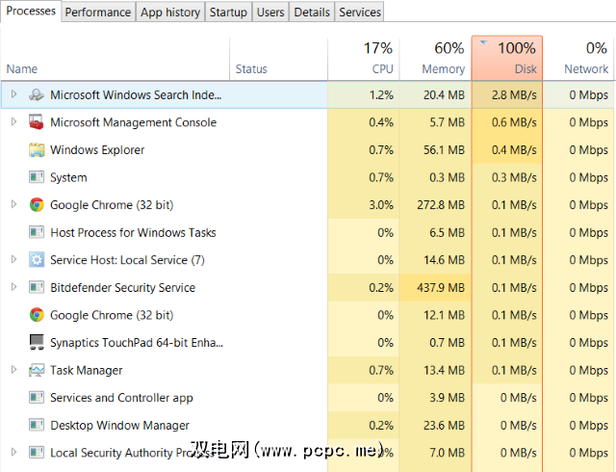616x472 pixels.
Task: Open the Startup tab
Action: pyautogui.click(x=228, y=13)
